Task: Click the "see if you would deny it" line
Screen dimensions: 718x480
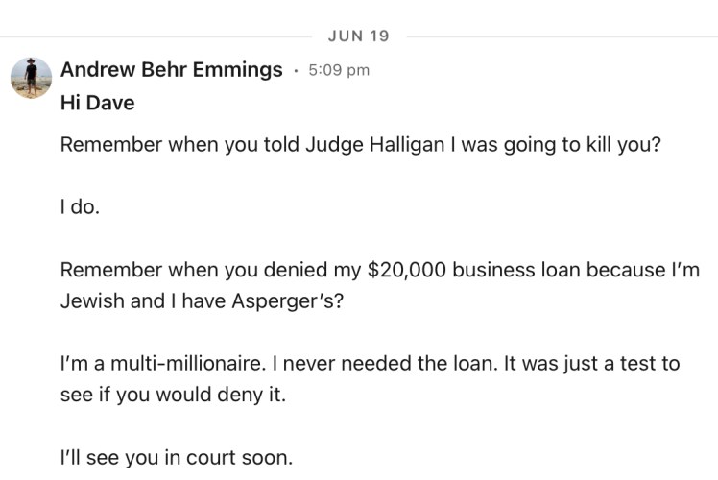Action: click(173, 394)
